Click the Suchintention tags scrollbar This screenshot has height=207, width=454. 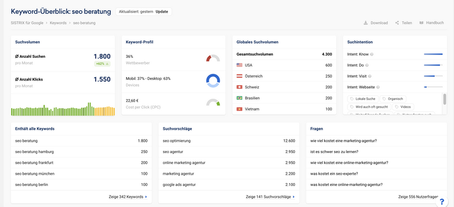click(x=444, y=99)
